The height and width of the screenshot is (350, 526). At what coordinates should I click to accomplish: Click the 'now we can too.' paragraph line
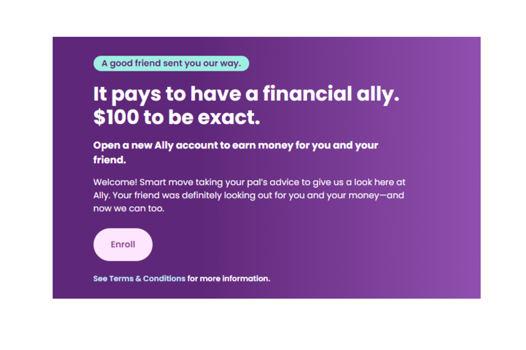point(129,208)
